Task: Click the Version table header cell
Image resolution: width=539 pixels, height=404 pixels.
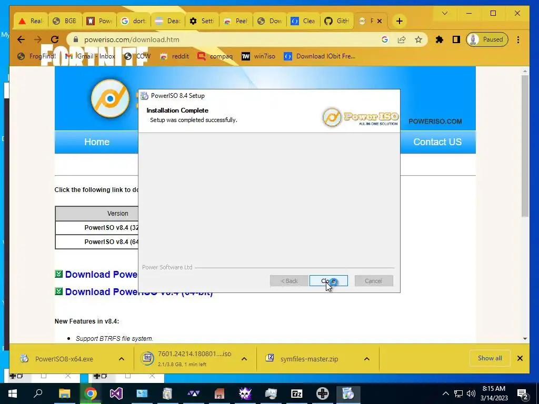Action: coord(97,214)
